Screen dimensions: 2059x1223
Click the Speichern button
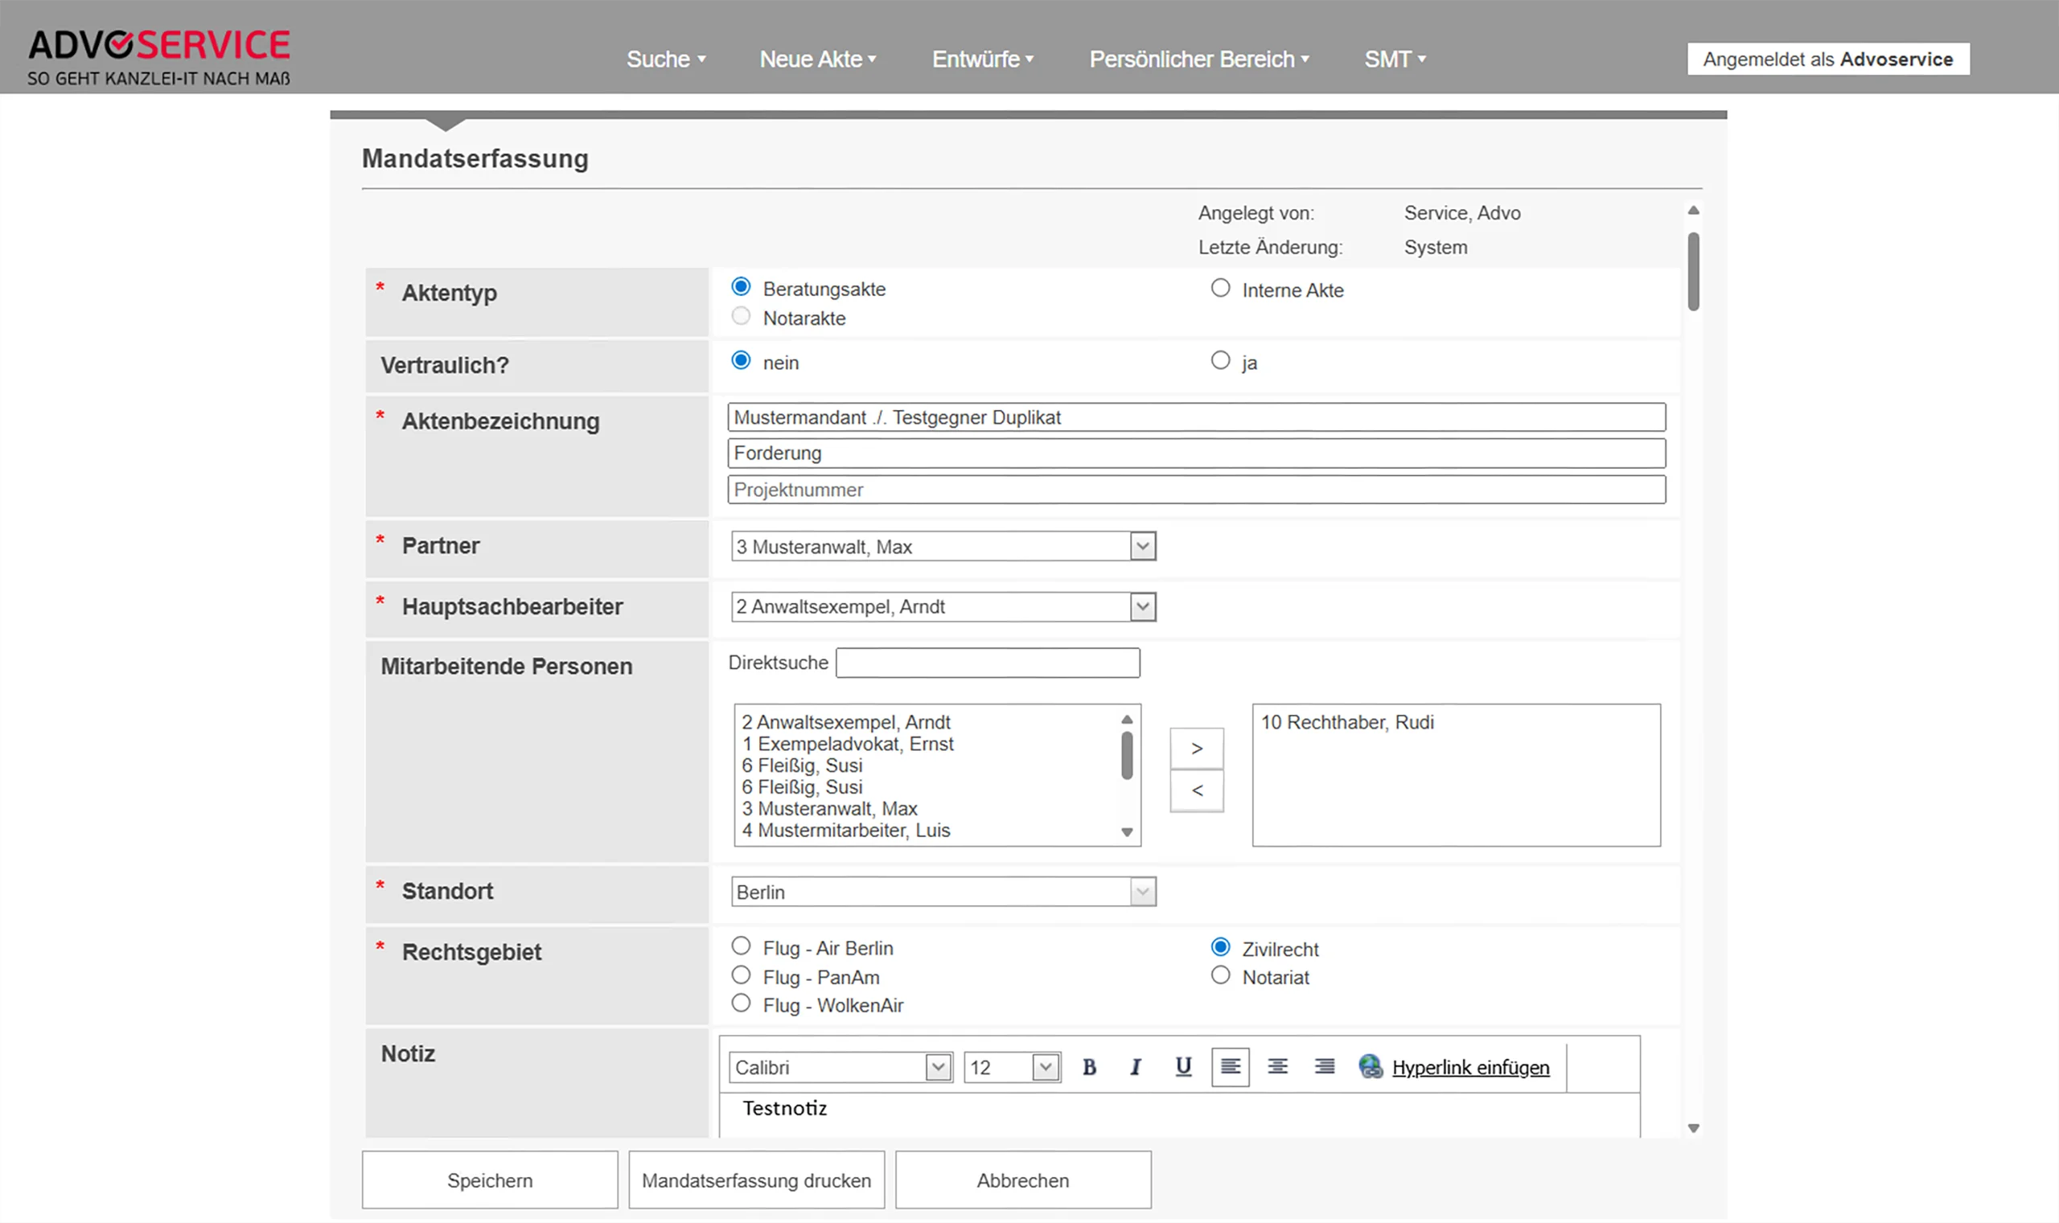coord(490,1180)
